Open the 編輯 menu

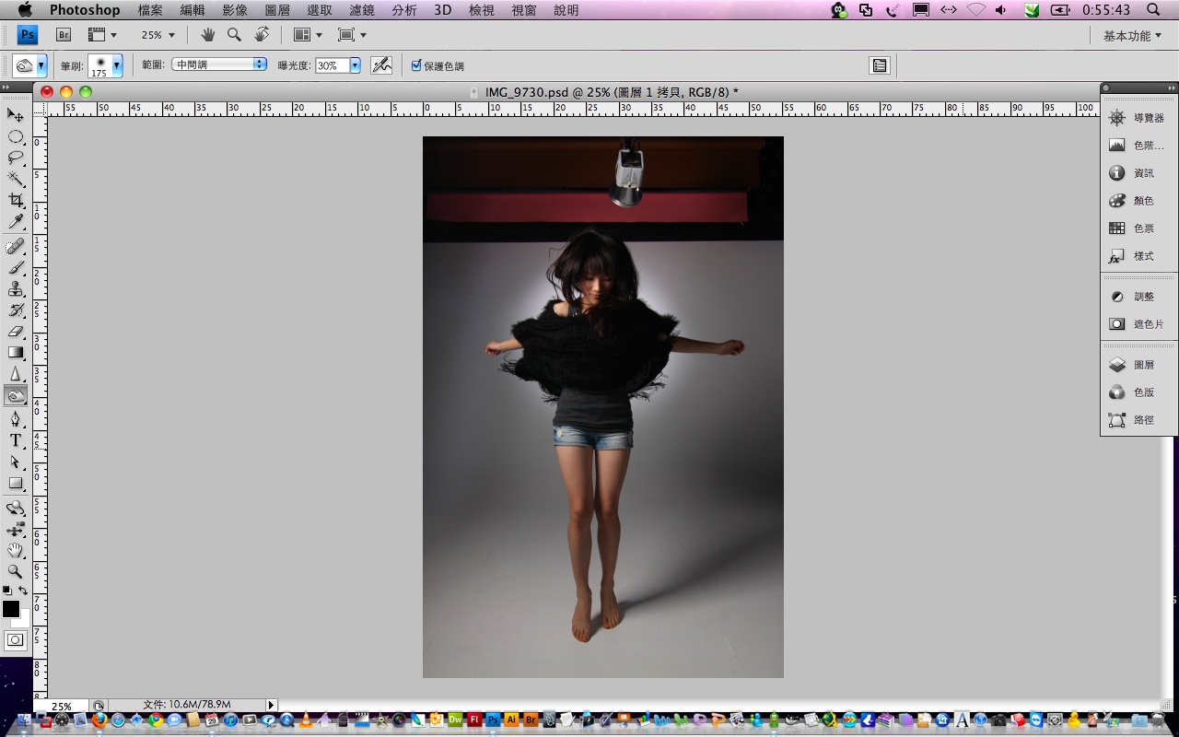coord(193,10)
